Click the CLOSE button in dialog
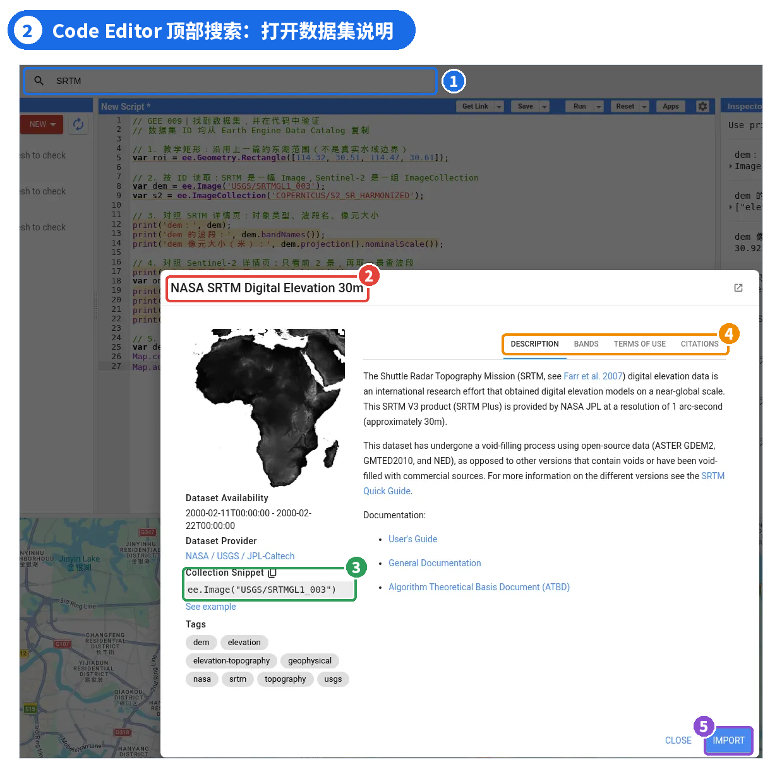 678,740
